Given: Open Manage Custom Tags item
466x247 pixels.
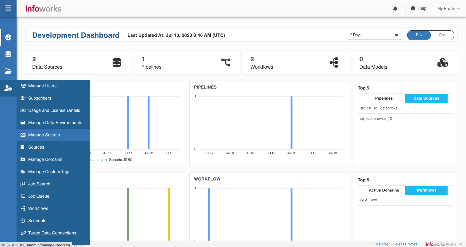Looking at the screenshot, I should (x=53, y=172).
